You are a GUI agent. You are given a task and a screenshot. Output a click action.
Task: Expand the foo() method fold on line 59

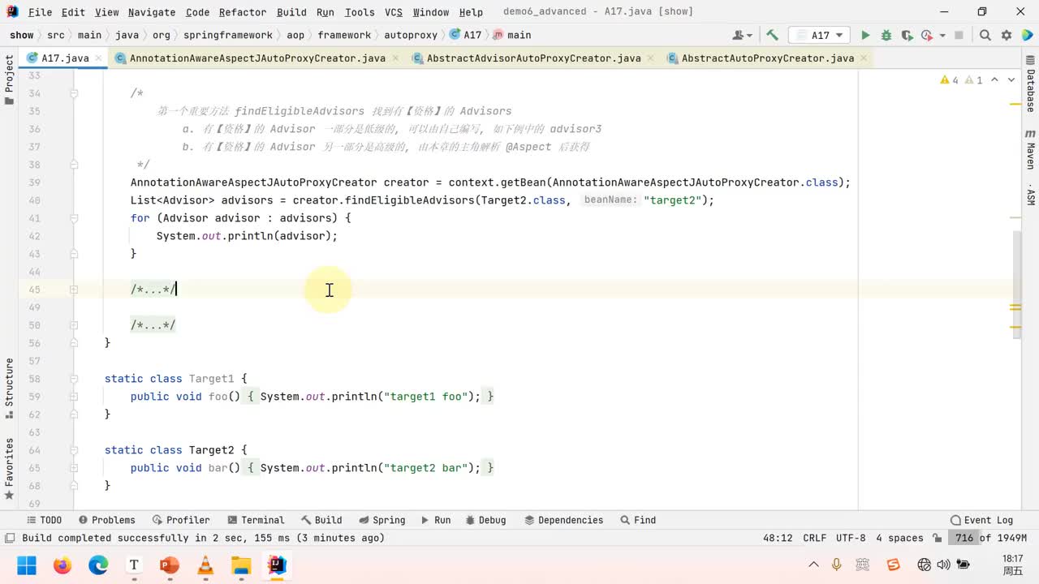pos(73,397)
